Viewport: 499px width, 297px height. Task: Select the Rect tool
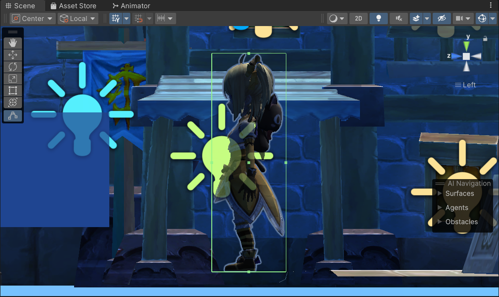13,91
